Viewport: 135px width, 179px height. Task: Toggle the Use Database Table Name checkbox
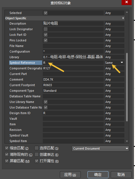click(46, 107)
